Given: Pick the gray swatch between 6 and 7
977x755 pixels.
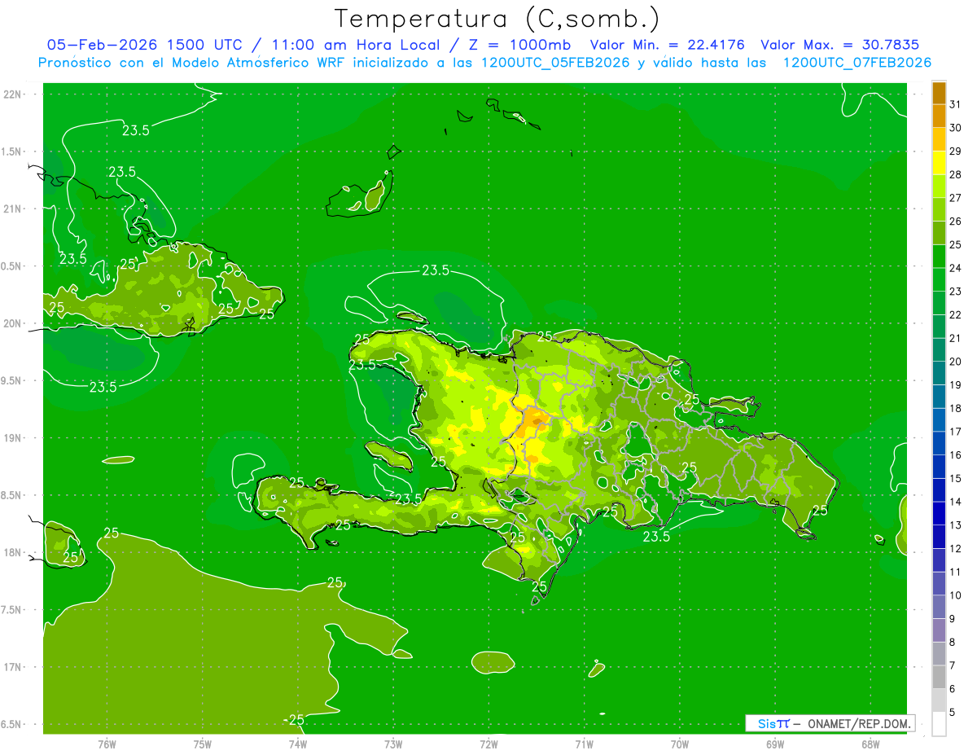Looking at the screenshot, I should click(x=939, y=678).
